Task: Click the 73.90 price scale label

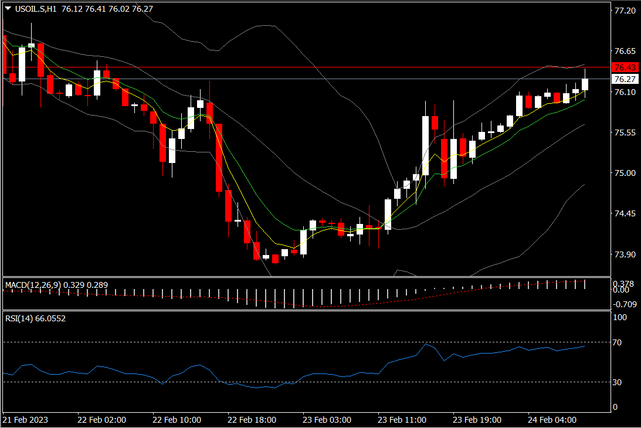Action: (x=624, y=255)
